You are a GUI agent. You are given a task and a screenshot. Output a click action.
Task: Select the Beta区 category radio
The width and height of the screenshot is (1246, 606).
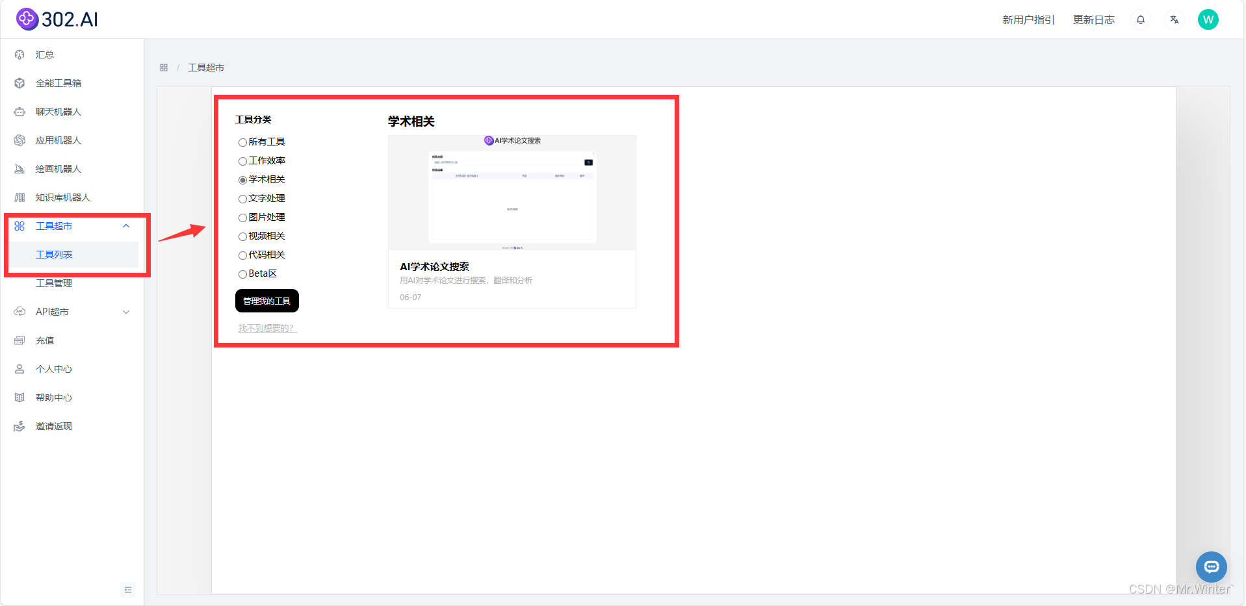point(242,274)
